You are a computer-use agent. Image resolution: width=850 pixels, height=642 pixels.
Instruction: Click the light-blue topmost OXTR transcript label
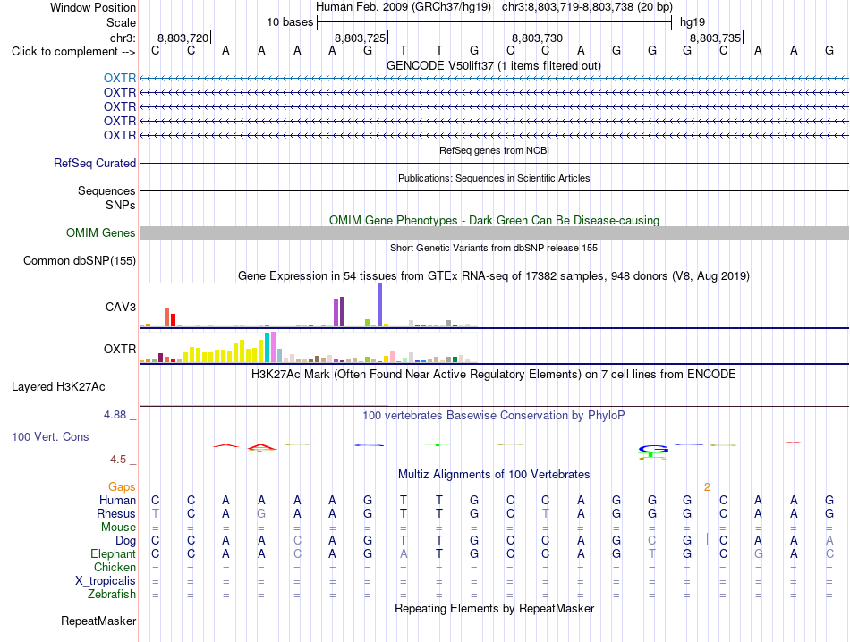pos(120,78)
